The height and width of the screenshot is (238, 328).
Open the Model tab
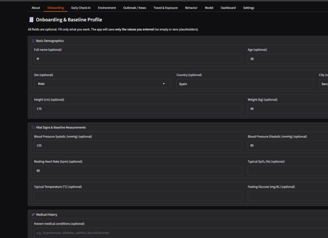click(209, 8)
